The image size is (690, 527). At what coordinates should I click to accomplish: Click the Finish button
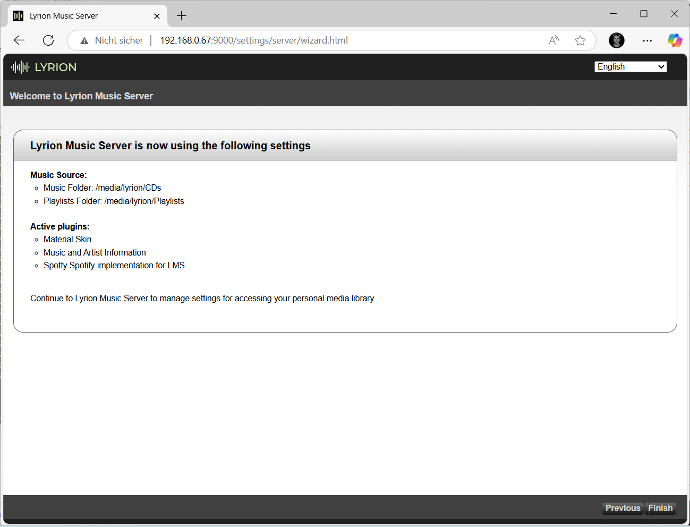point(660,508)
